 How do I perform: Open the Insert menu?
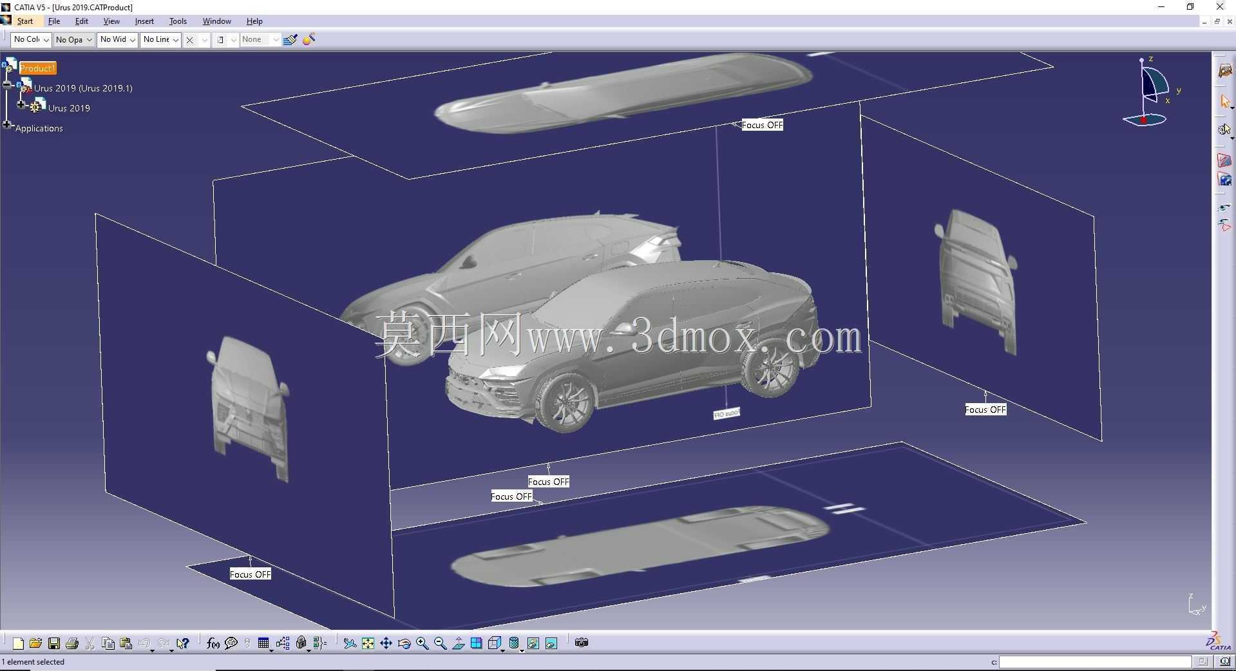point(144,21)
